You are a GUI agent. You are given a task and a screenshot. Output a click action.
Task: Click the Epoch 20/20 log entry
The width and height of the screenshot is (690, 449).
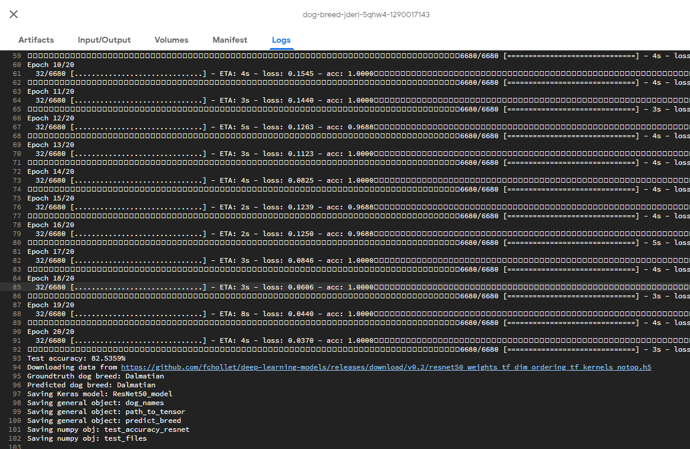click(x=50, y=332)
